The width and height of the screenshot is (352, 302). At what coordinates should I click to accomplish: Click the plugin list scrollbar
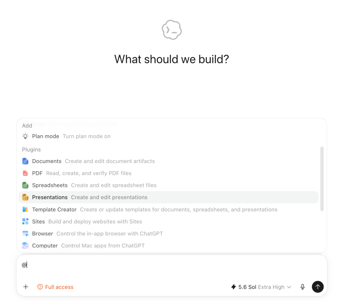tap(322, 179)
